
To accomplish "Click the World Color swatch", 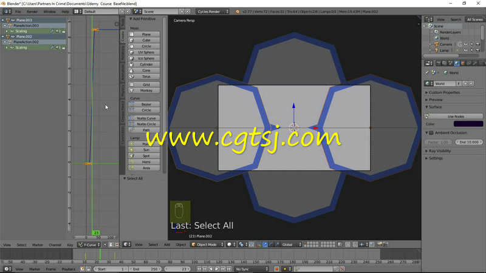I will (468, 124).
